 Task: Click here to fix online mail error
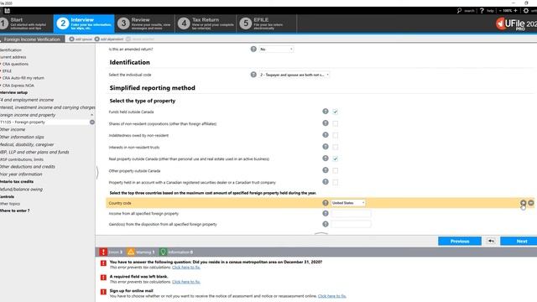point(332,296)
